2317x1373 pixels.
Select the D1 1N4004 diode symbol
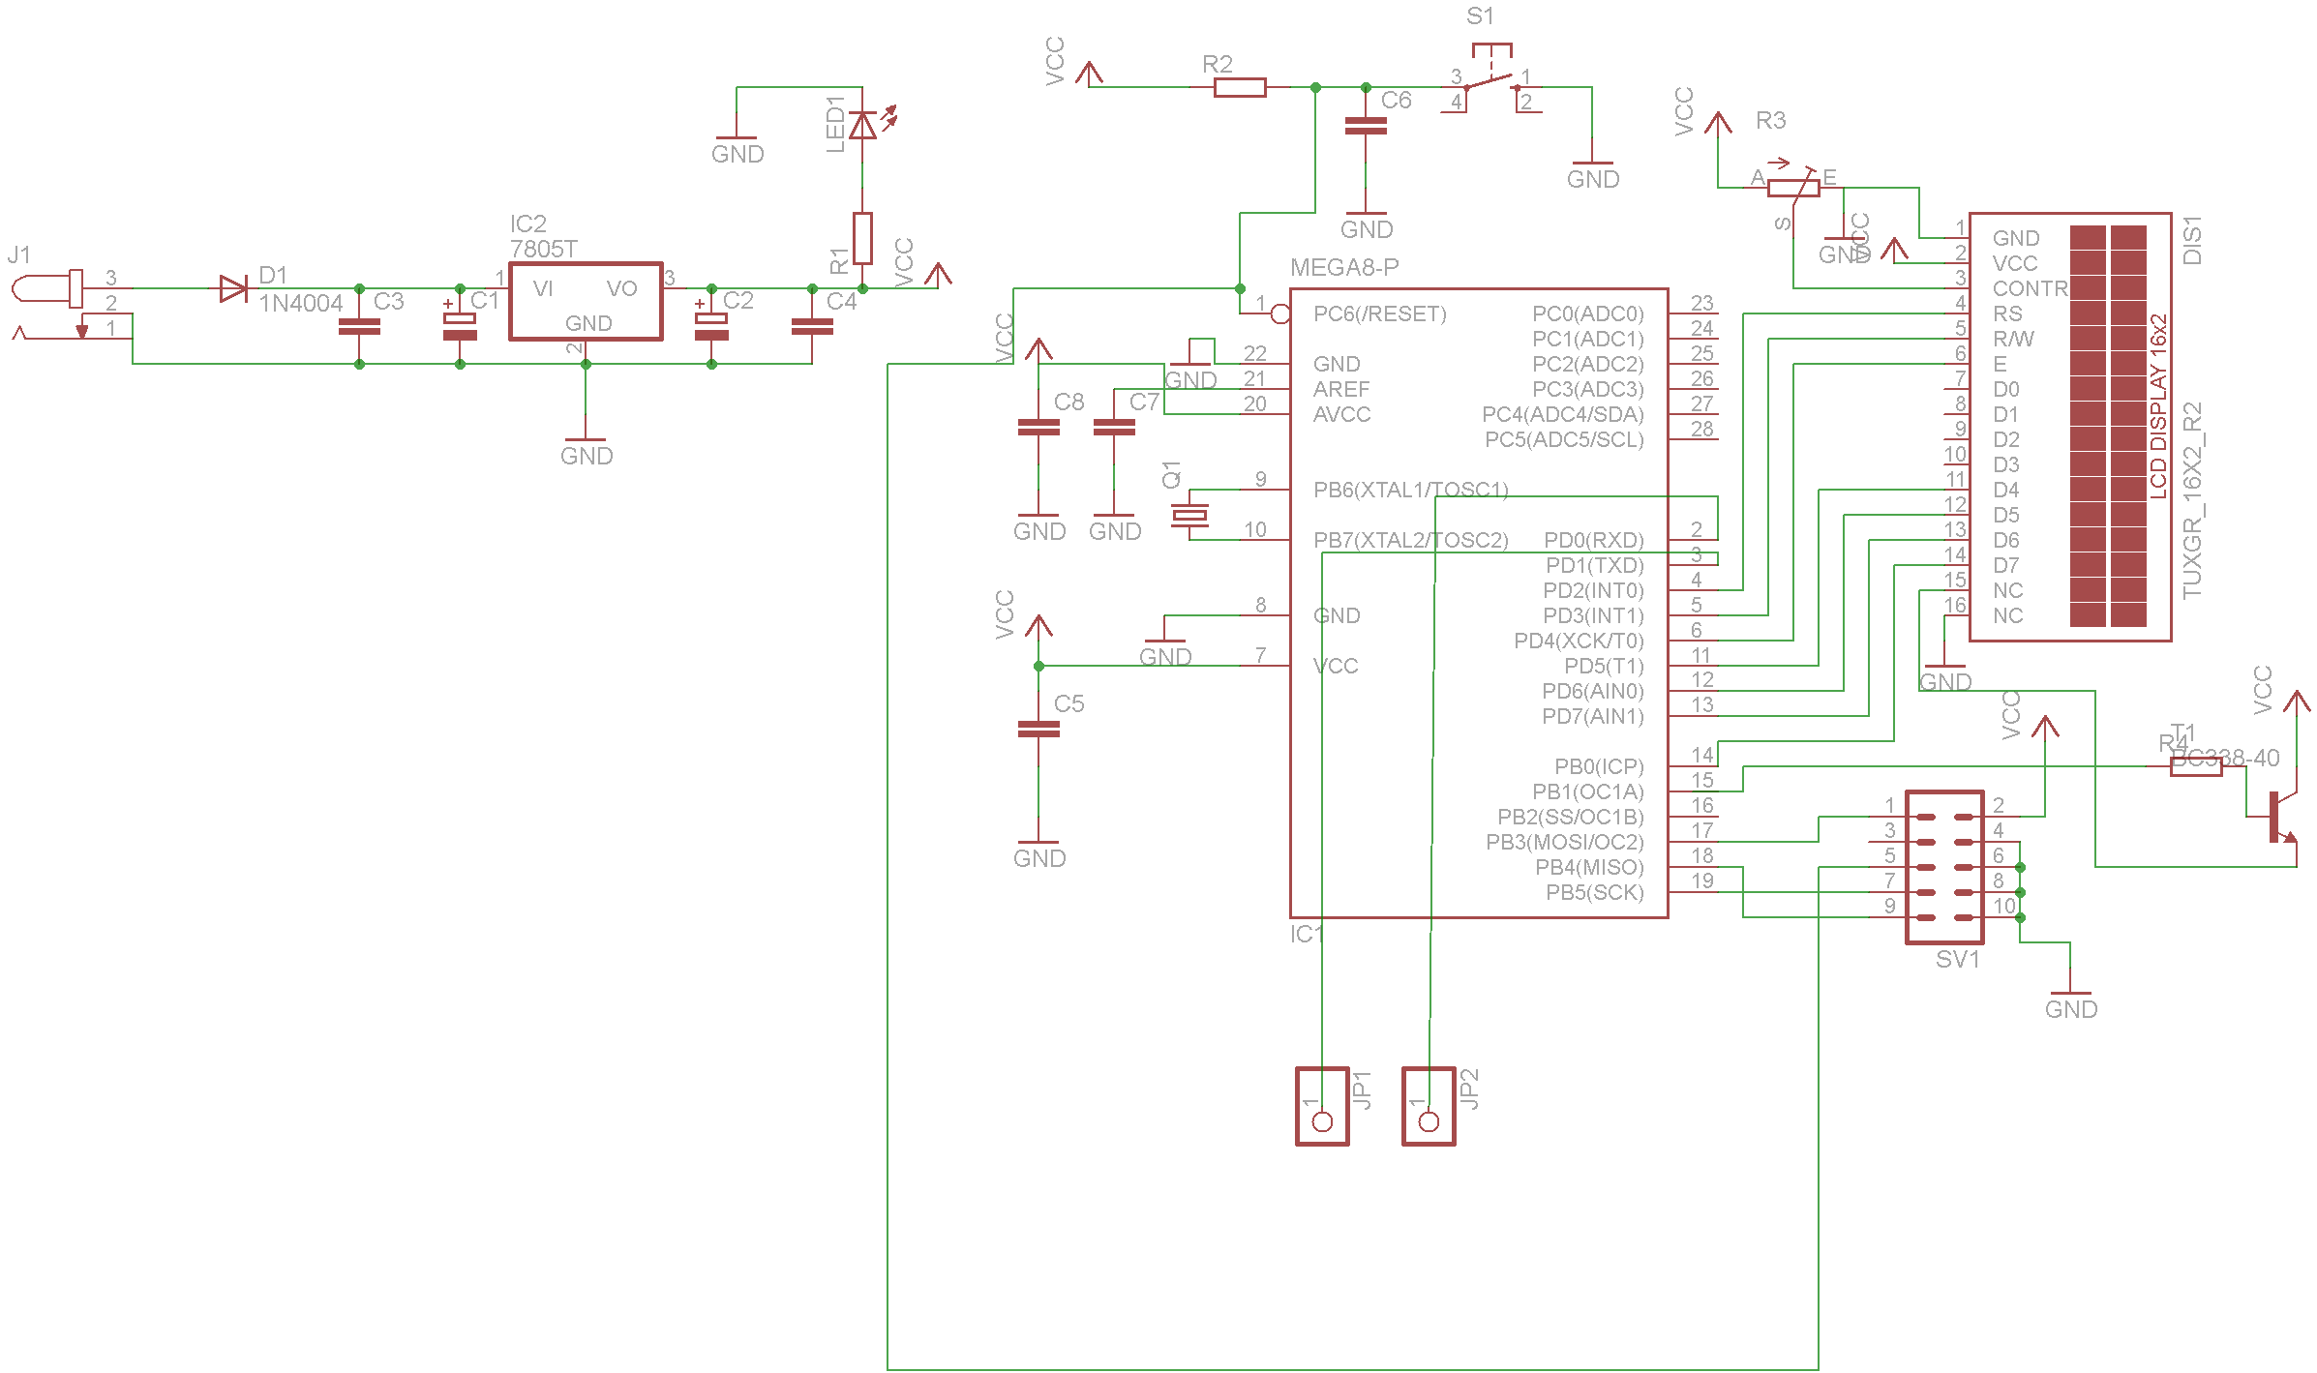[232, 288]
